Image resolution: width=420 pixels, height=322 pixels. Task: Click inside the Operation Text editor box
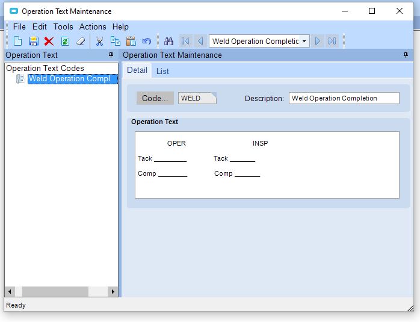(x=267, y=165)
